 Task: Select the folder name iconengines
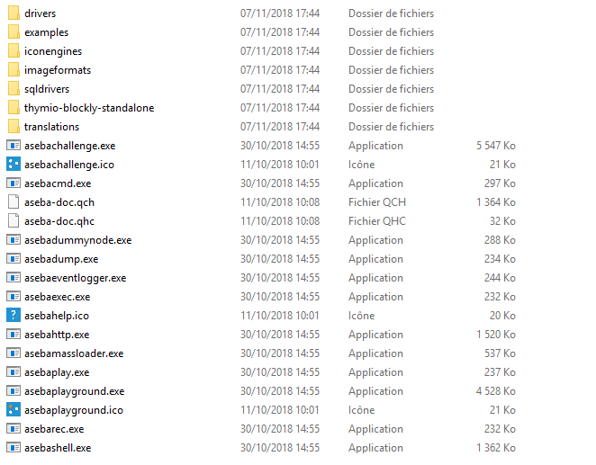coord(53,51)
